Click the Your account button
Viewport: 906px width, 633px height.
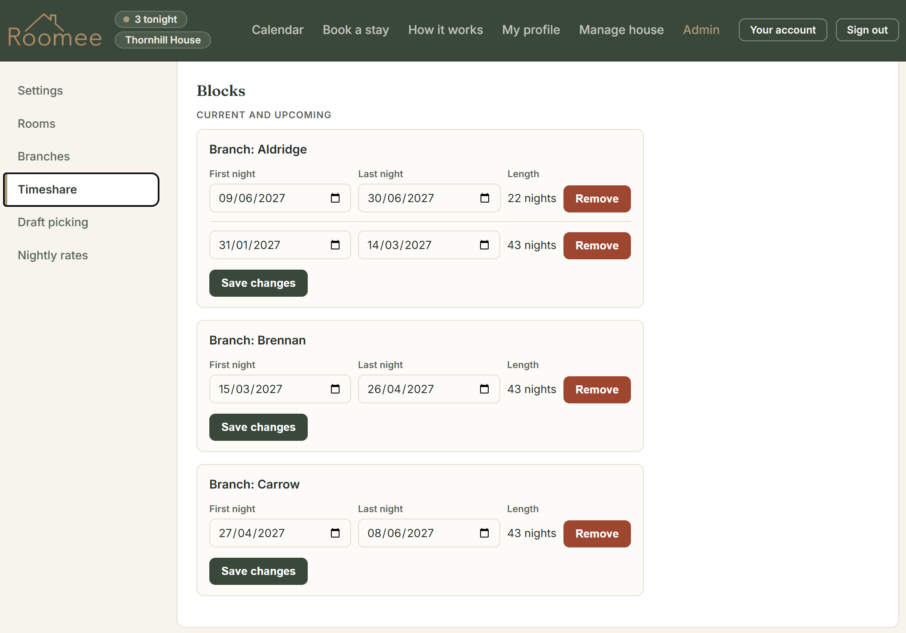pyautogui.click(x=783, y=30)
